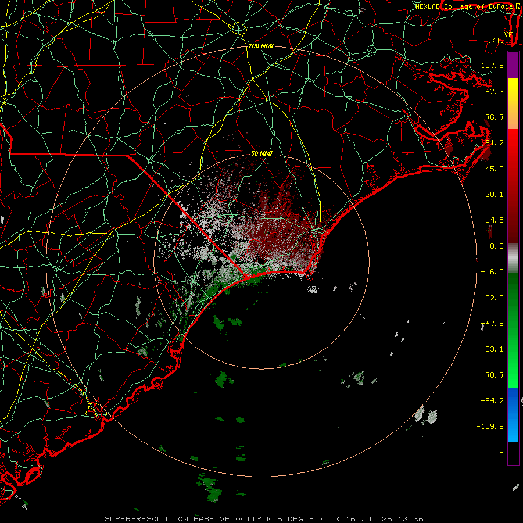Click the 14.5 velocity legend value
This screenshot has height=523, width=523.
click(x=495, y=220)
